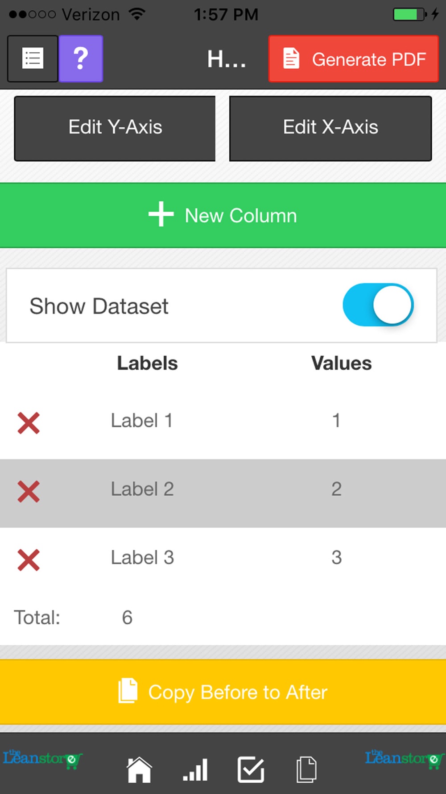The height and width of the screenshot is (794, 446).
Task: Click Generate PDF button
Action: pos(354,59)
